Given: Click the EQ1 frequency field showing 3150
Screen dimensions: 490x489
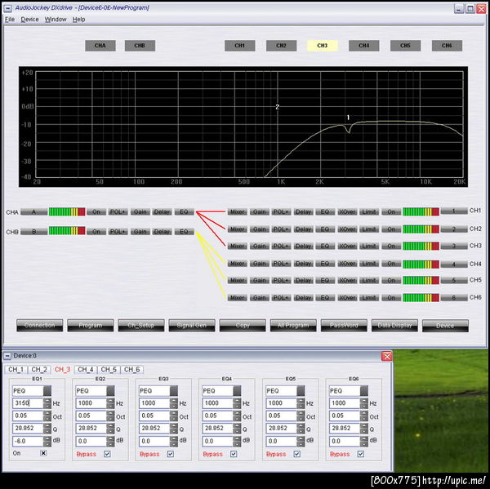Looking at the screenshot, I should click(28, 403).
